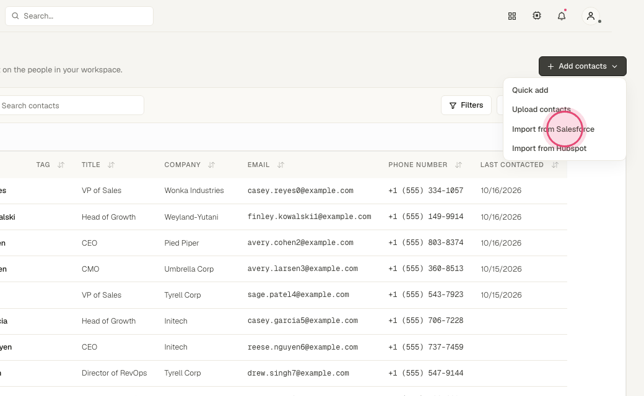The image size is (644, 396).
Task: Click phone +1 (555) 706-7228
Action: click(x=426, y=321)
